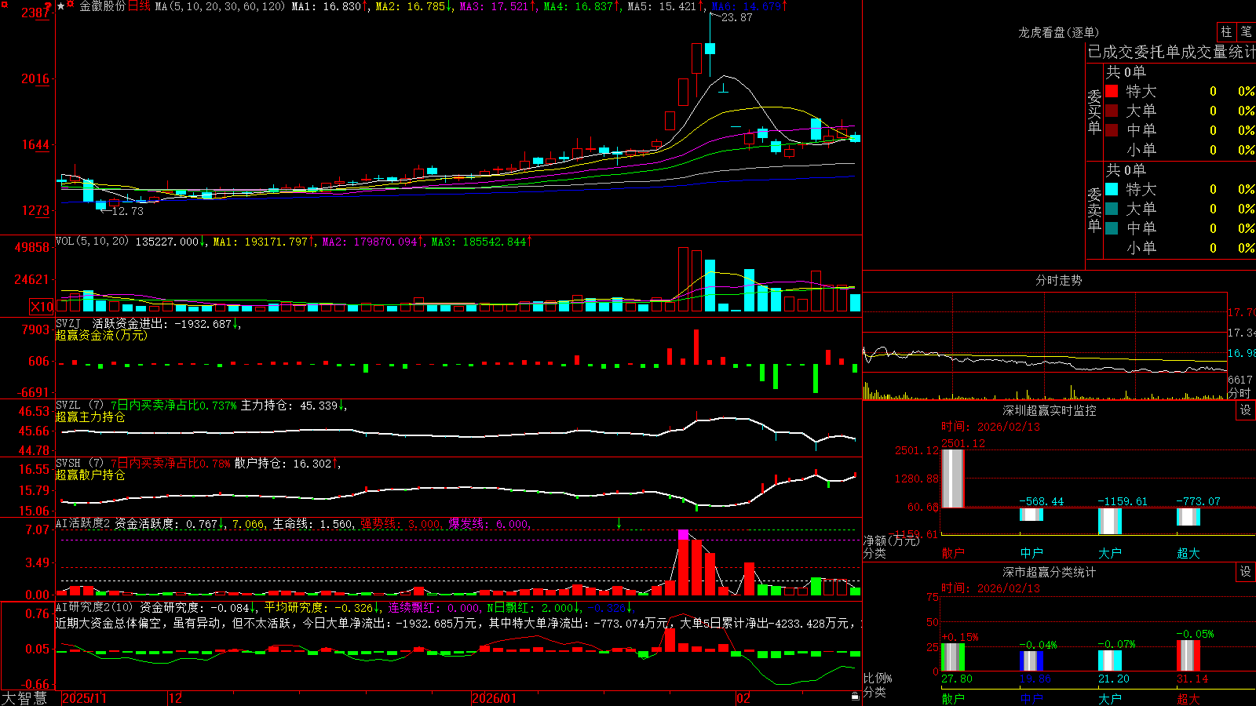This screenshot has height=706, width=1256.
Task: Click the green down arrow in AI活跃度 panel
Action: point(619,523)
